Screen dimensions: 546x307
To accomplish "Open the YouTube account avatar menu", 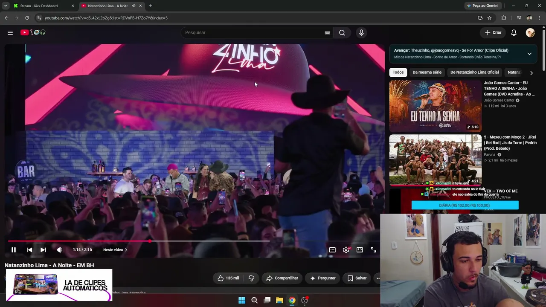I will (530, 32).
